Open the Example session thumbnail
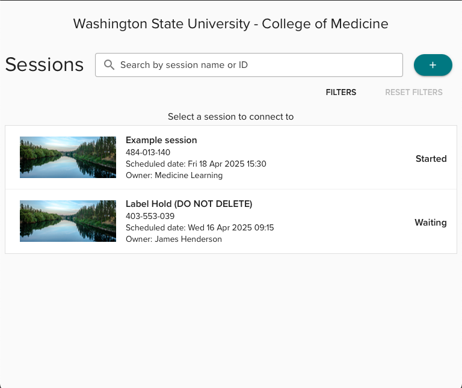462x388 pixels. point(68,158)
